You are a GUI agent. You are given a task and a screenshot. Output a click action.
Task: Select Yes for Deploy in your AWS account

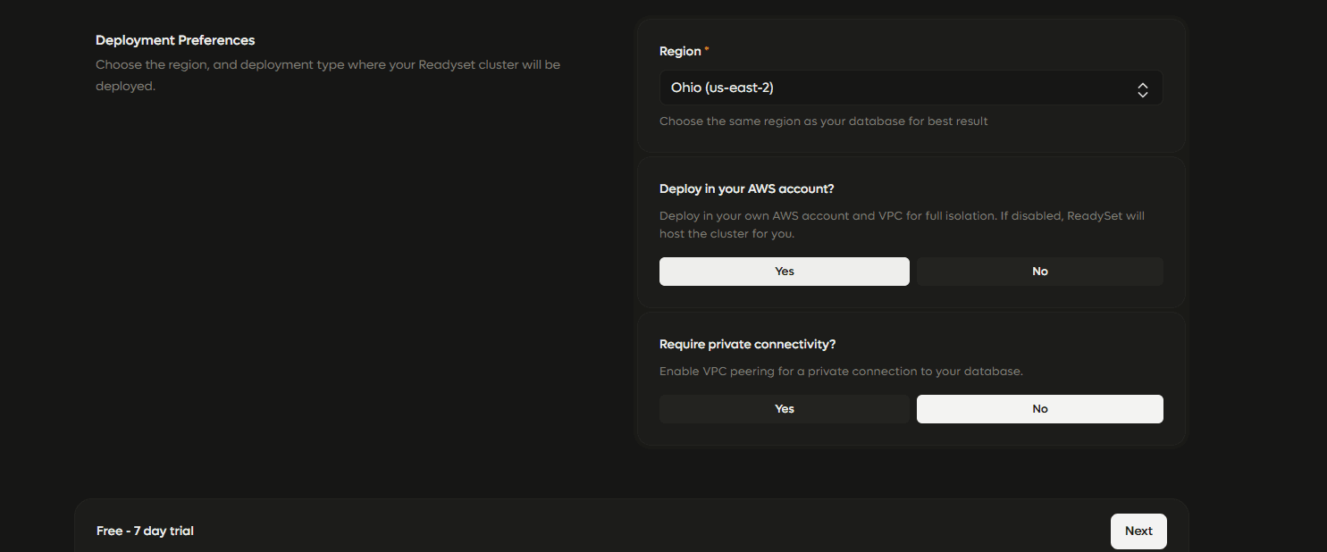[x=785, y=272]
